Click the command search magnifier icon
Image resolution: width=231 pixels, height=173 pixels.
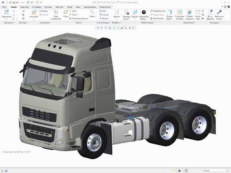(x=225, y=7)
